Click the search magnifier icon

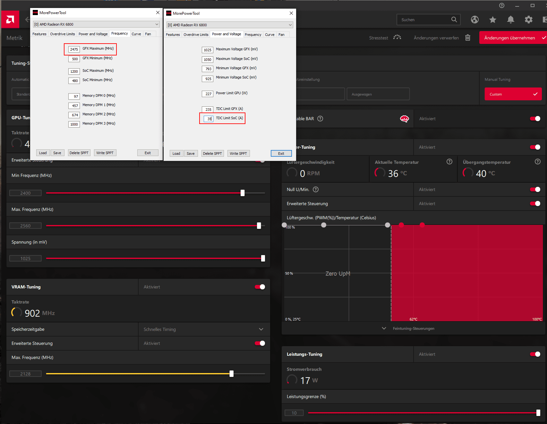[x=454, y=20]
